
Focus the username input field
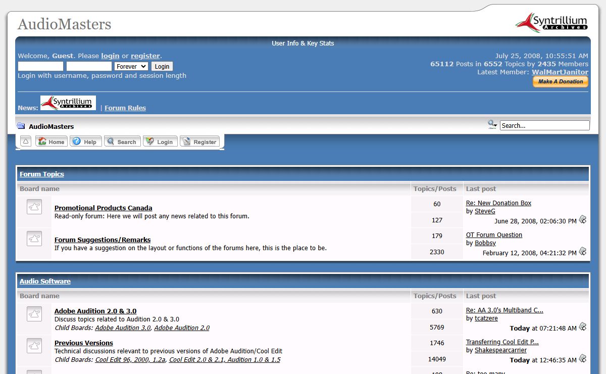pyautogui.click(x=41, y=66)
